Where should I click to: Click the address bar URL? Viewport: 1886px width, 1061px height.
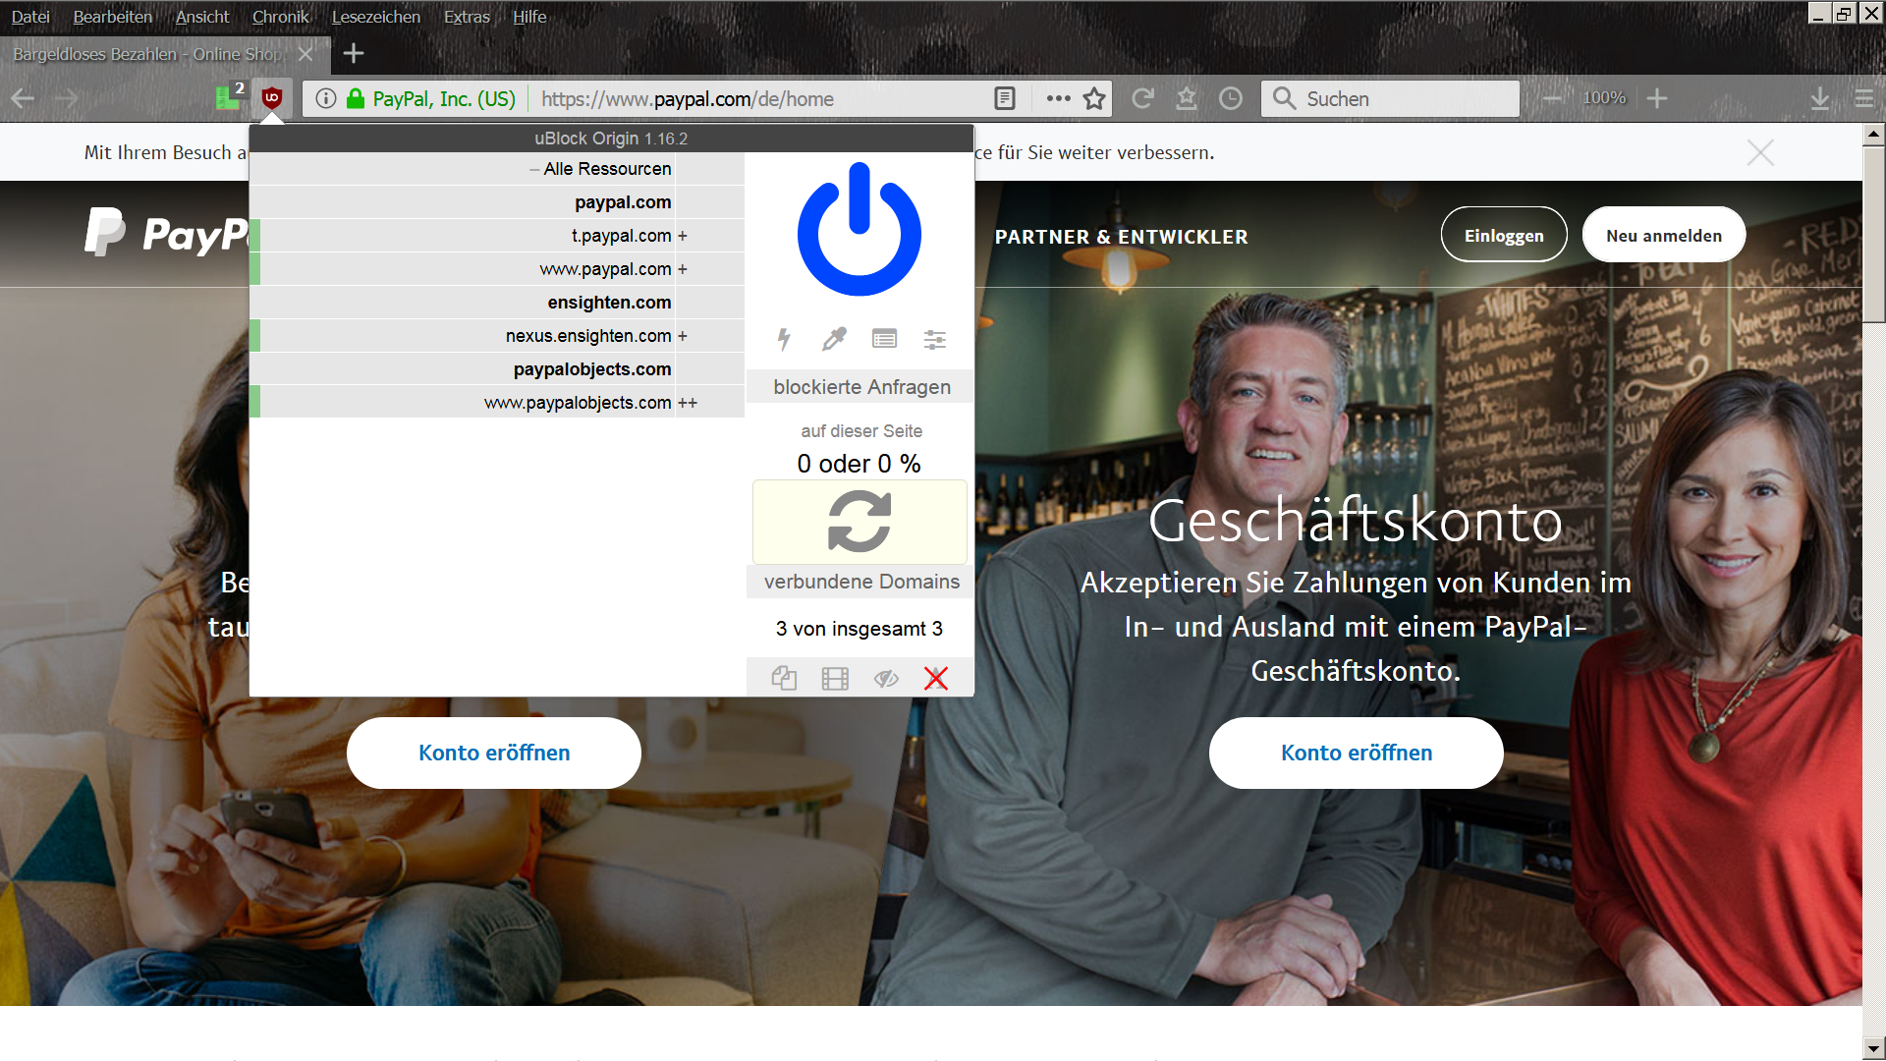pos(688,98)
